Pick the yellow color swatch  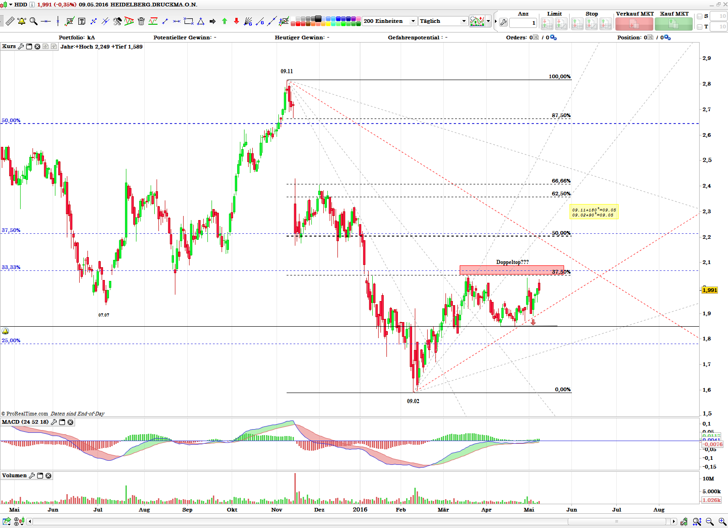tap(328, 24)
